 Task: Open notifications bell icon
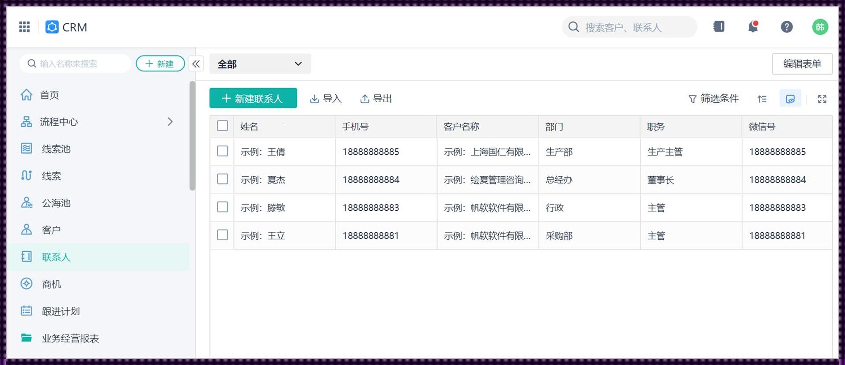click(x=753, y=27)
